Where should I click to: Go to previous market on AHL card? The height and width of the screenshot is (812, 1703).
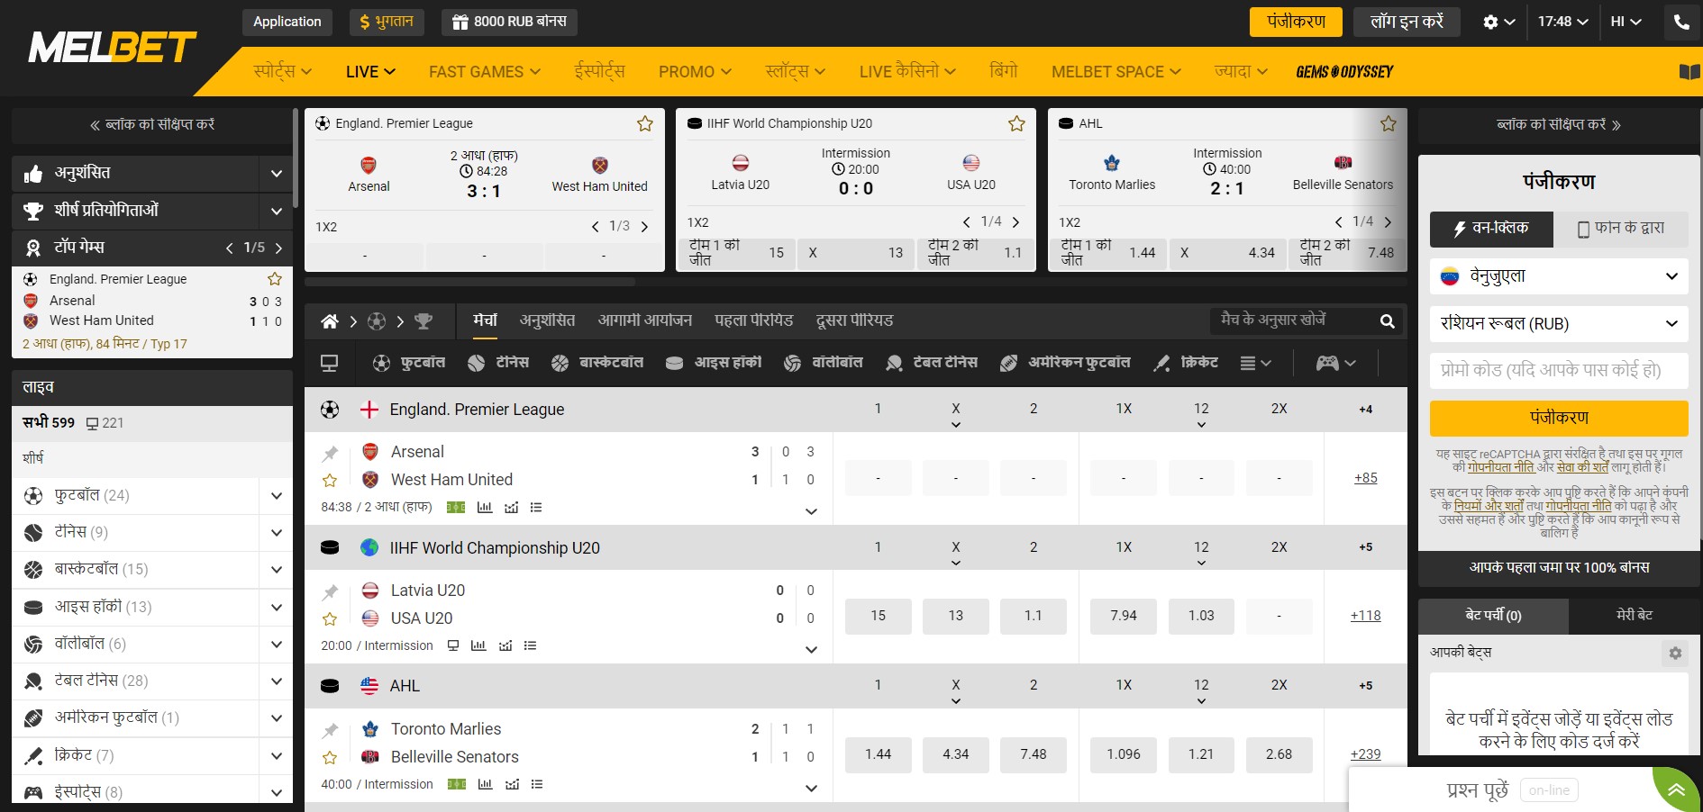coord(1338,222)
